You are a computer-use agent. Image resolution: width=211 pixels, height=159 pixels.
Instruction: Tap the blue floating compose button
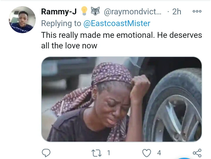(184, 158)
